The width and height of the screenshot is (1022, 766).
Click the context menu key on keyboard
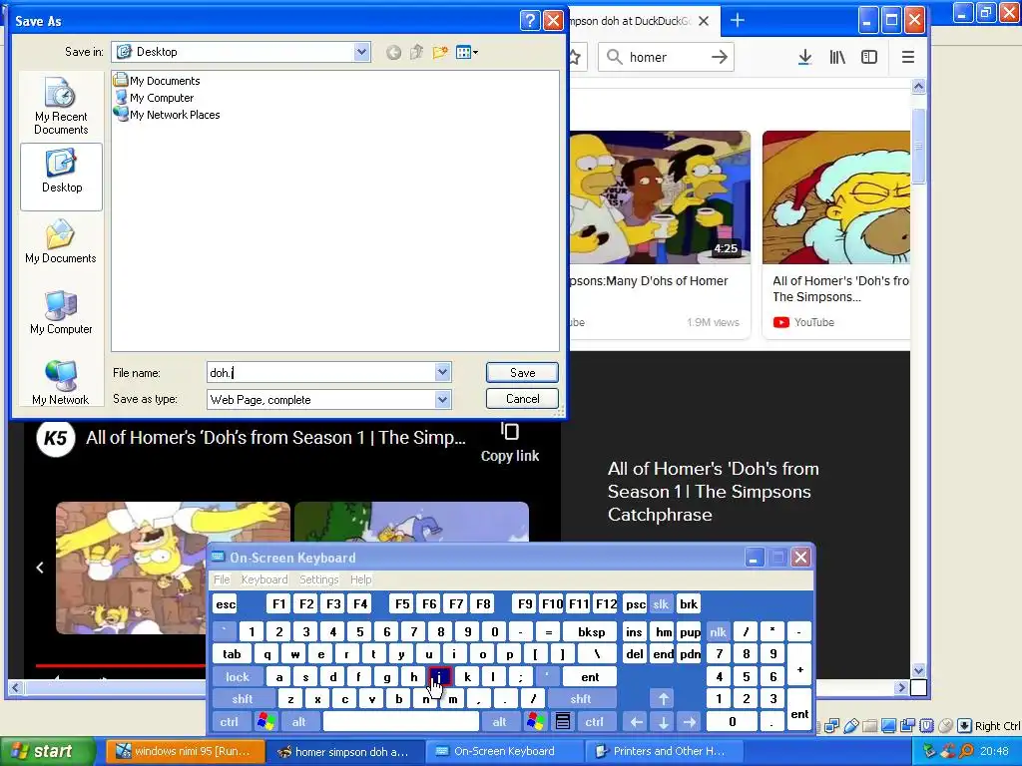(x=563, y=722)
